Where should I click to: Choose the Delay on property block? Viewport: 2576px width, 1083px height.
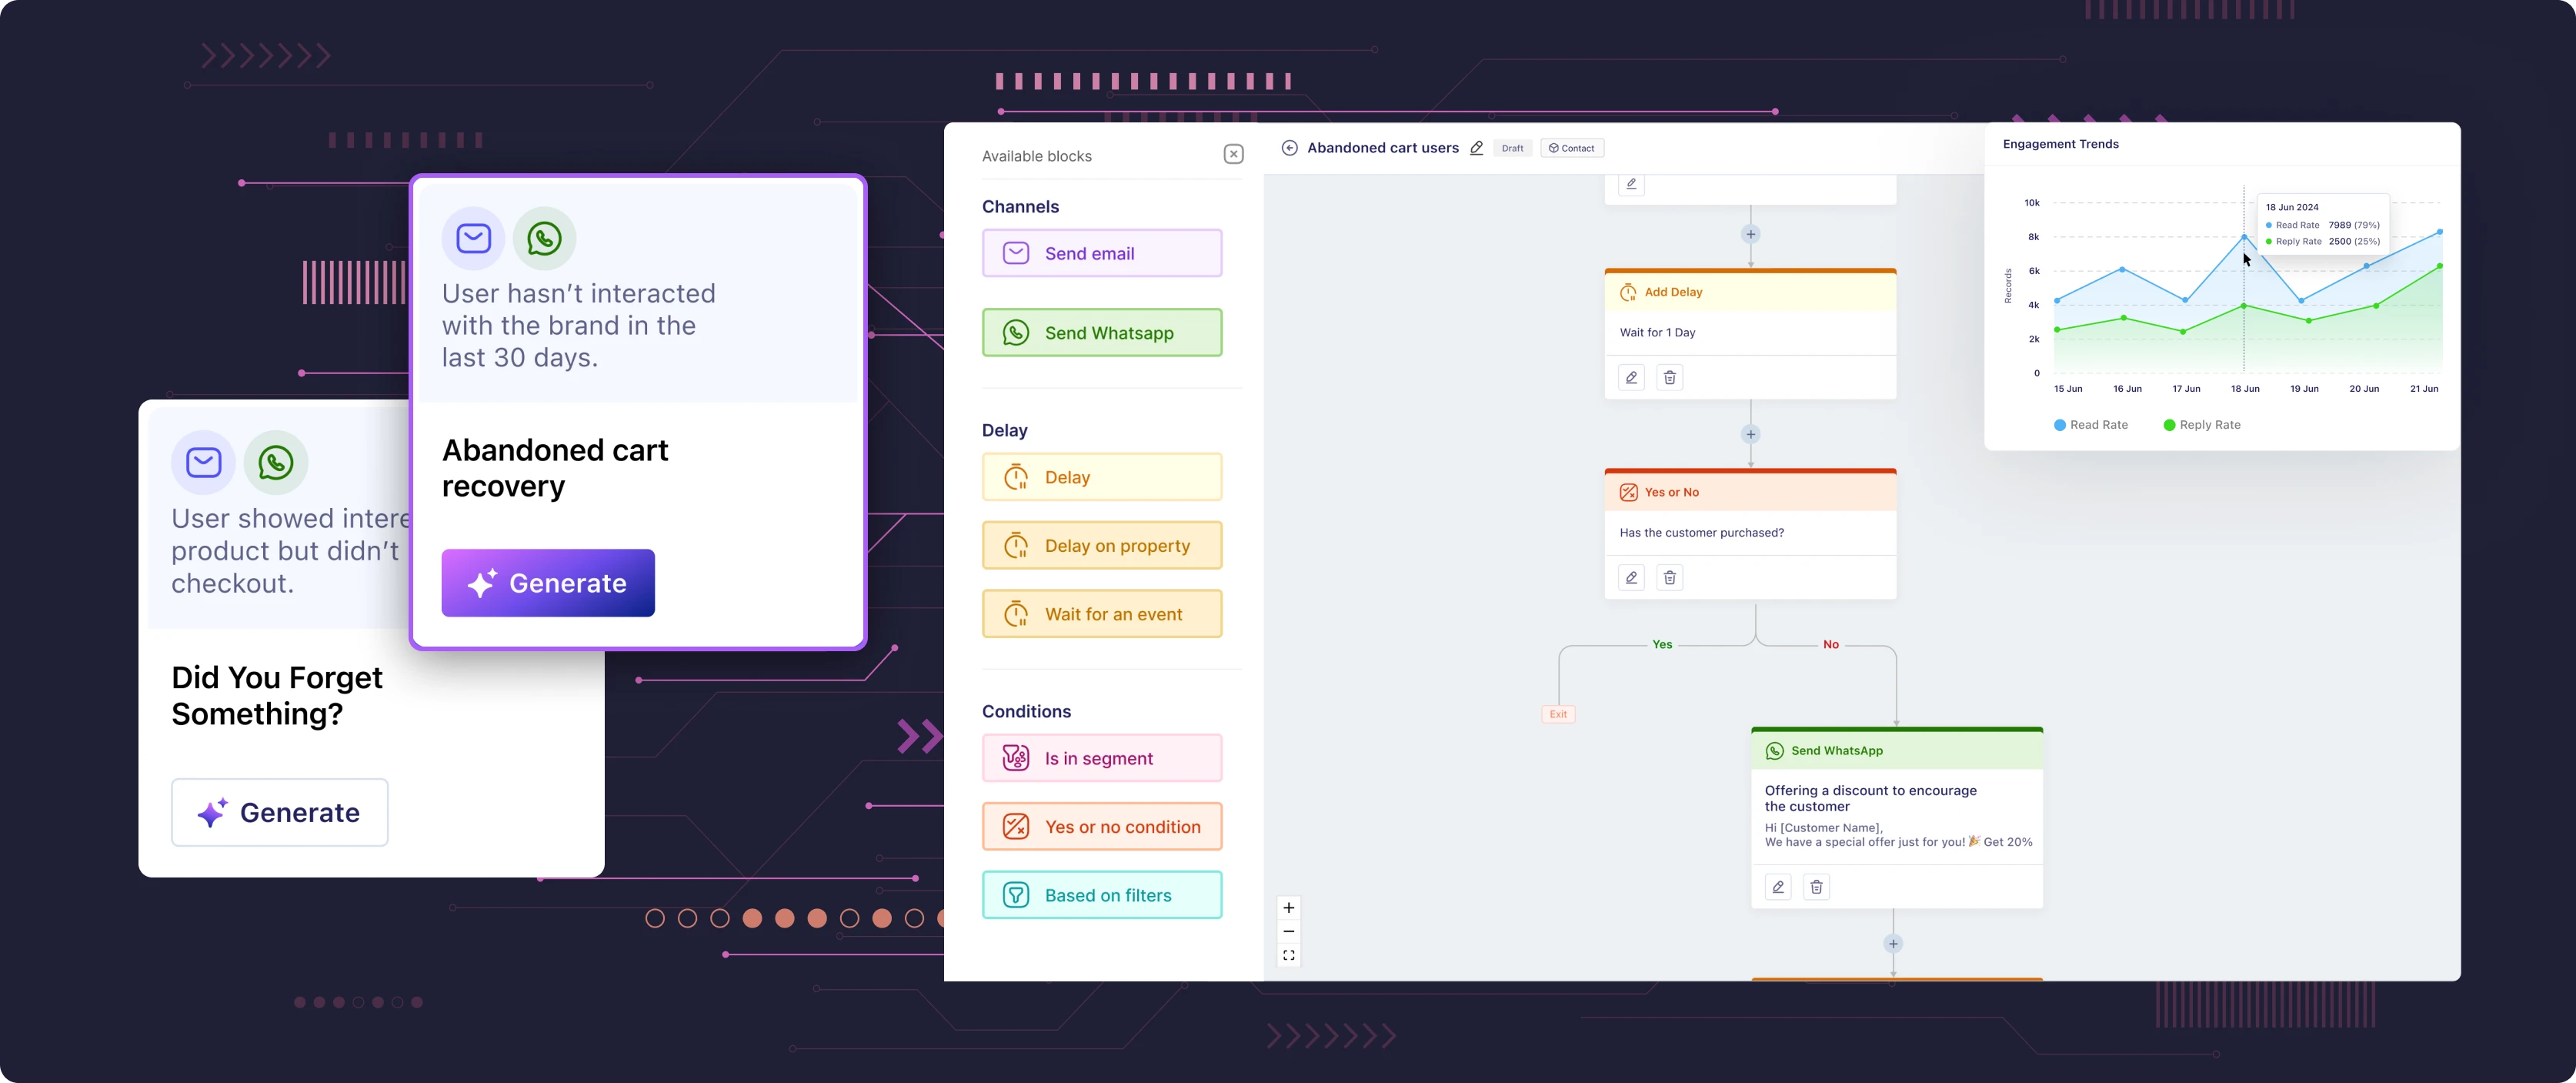[x=1101, y=546]
